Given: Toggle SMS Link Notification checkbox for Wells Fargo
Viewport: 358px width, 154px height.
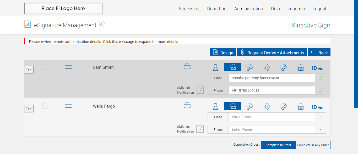Looking at the screenshot, I should point(200,129).
